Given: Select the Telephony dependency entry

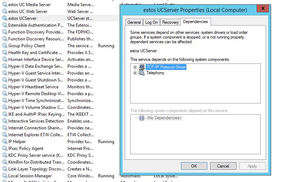Looking at the screenshot, I should 155,73.
